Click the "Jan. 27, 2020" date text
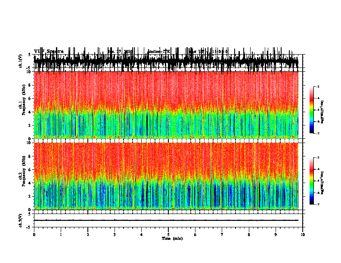The width and height of the screenshot is (341, 263). point(120,52)
